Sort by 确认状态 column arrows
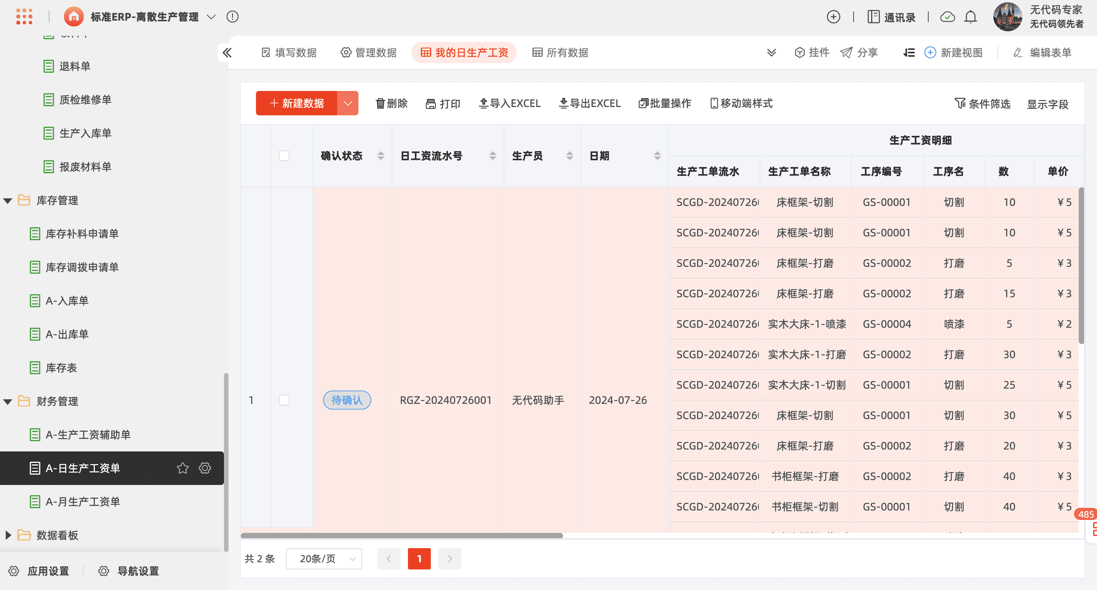The width and height of the screenshot is (1097, 590). pos(381,156)
